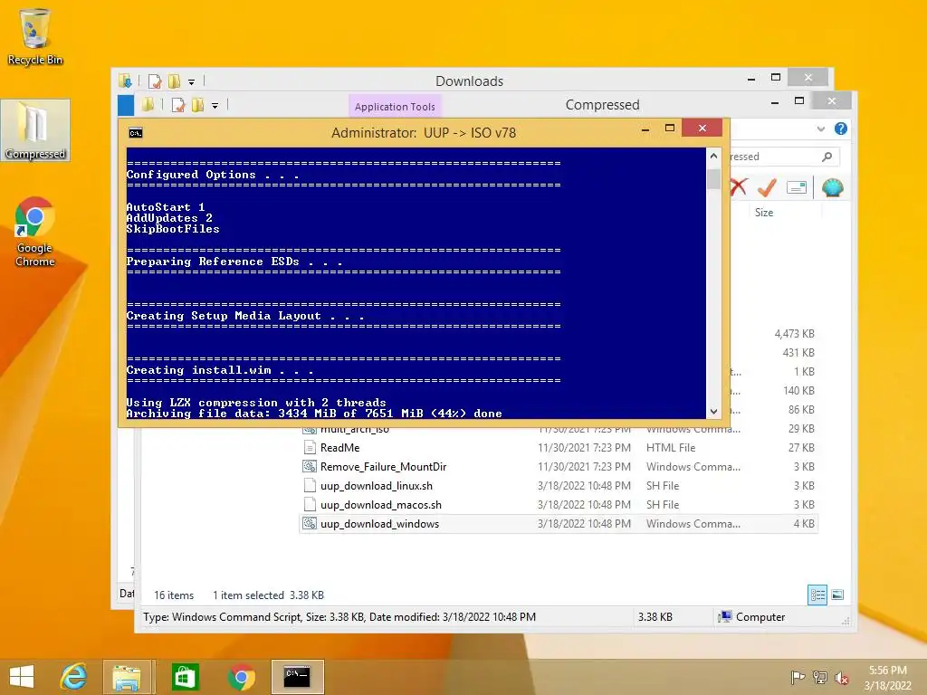Minimize the UUP -> ISO console window
The width and height of the screenshot is (927, 695).
[645, 129]
